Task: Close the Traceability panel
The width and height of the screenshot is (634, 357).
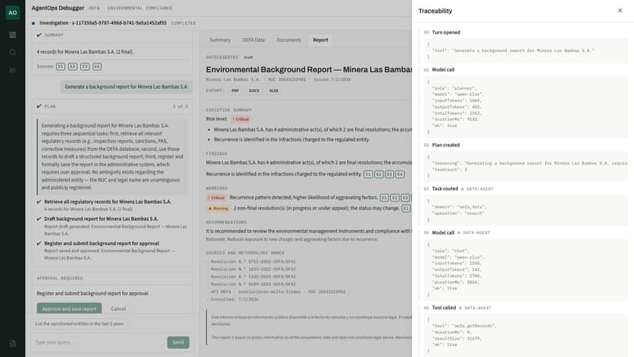Action: point(620,10)
